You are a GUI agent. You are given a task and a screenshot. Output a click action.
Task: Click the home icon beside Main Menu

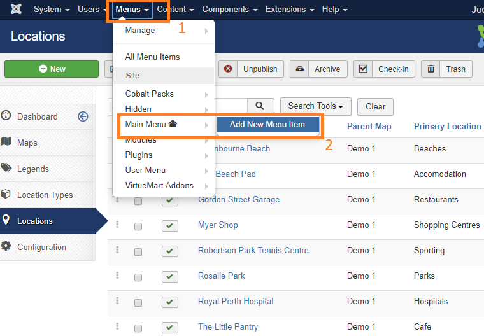173,123
